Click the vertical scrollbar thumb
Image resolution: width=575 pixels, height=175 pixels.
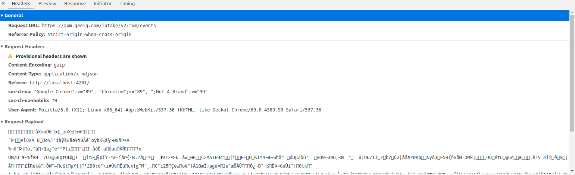pyautogui.click(x=572, y=72)
